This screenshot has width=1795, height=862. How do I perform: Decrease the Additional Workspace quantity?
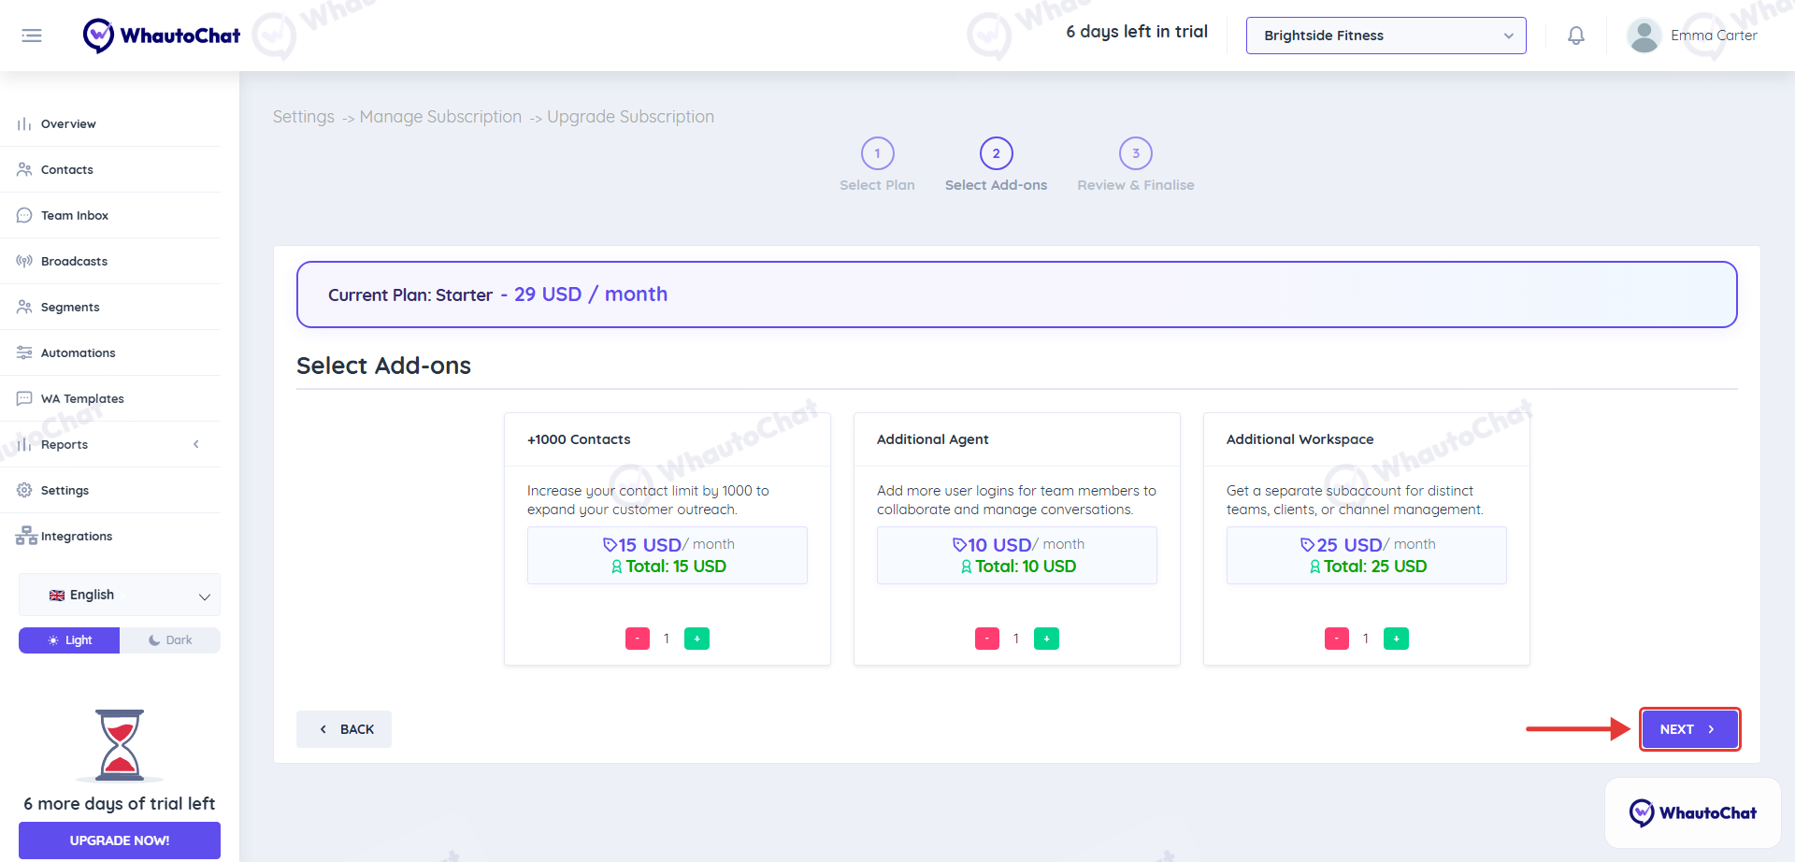pyautogui.click(x=1337, y=639)
